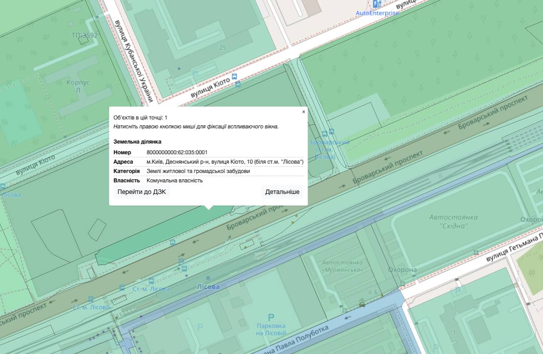Open "Детальніше" parcel details

282,192
